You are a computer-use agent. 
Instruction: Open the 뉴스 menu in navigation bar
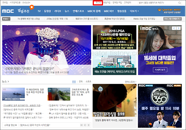tap(67, 11)
